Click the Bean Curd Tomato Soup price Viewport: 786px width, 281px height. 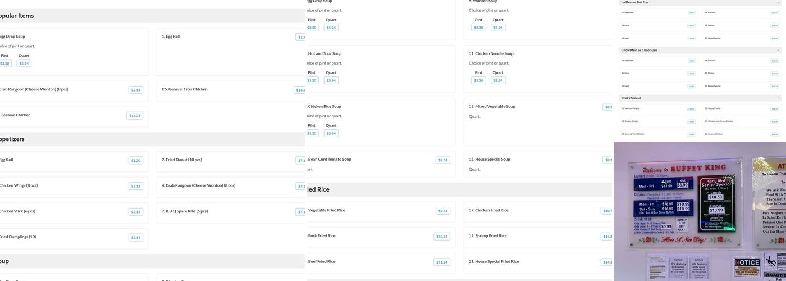442,160
